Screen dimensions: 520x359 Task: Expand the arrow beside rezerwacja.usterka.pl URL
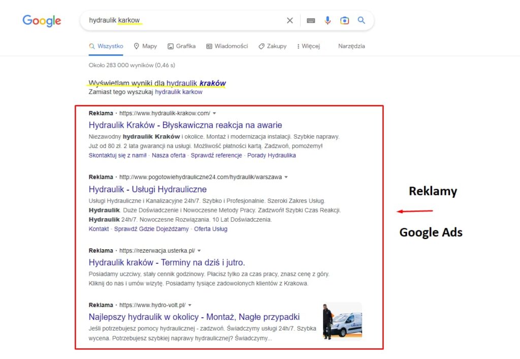click(199, 250)
